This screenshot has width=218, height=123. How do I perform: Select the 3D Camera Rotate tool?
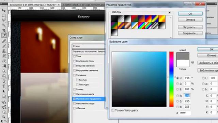point(4,107)
